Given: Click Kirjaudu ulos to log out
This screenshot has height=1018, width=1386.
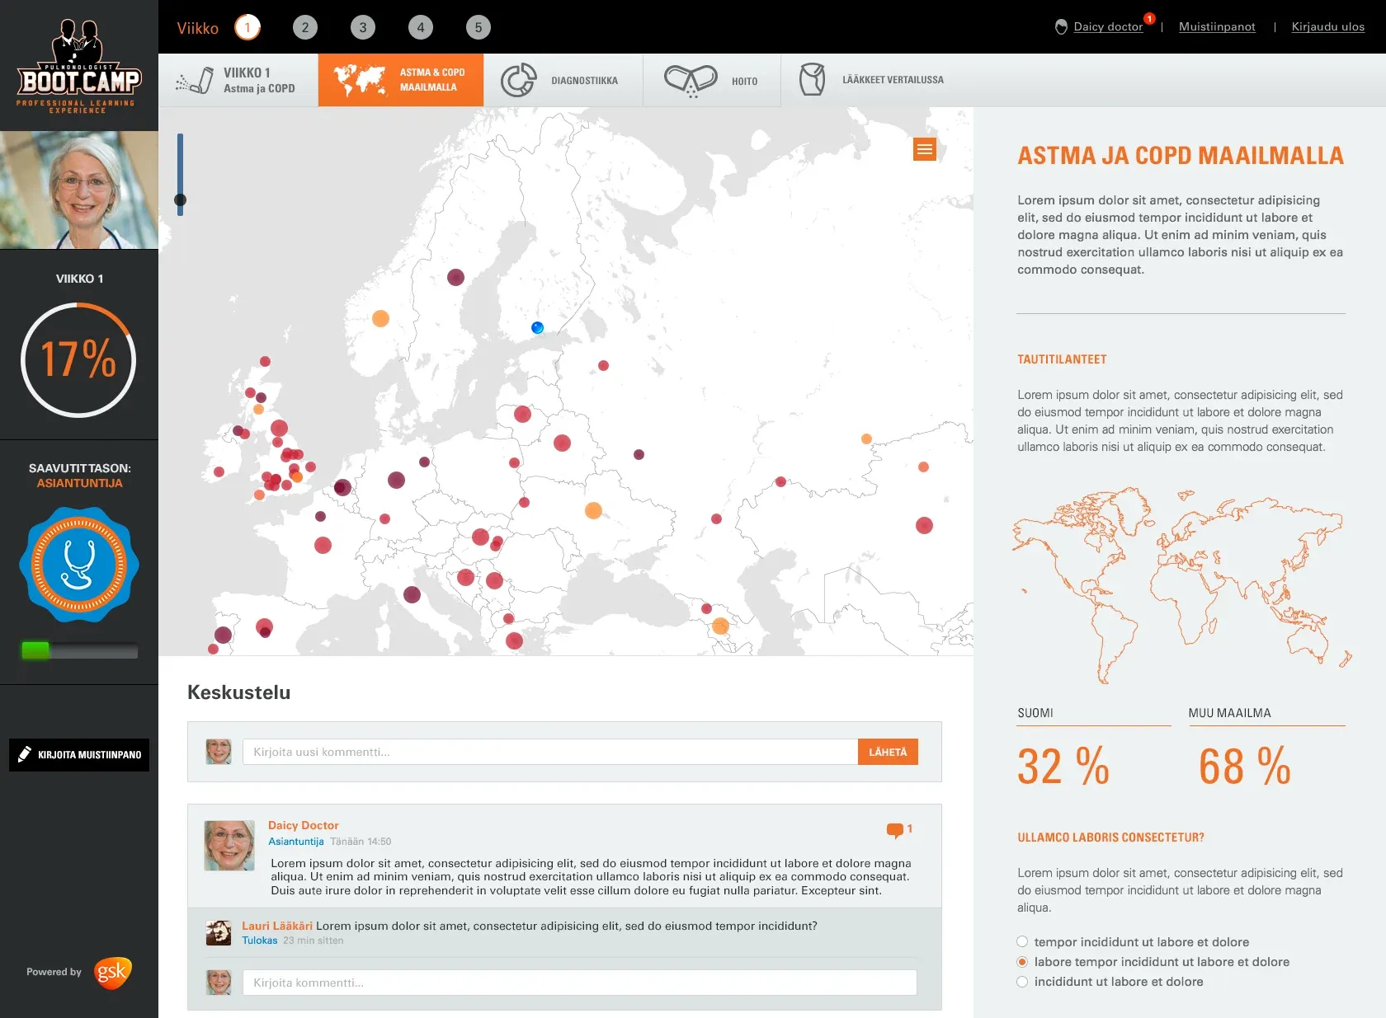Looking at the screenshot, I should (1327, 26).
